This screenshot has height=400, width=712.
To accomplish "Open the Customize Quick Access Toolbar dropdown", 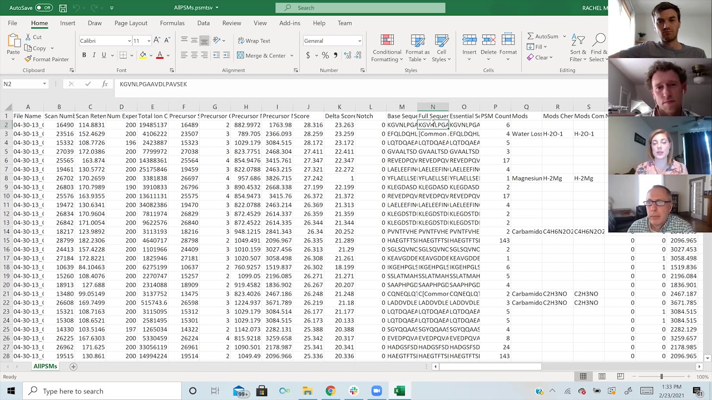I will pos(112,8).
